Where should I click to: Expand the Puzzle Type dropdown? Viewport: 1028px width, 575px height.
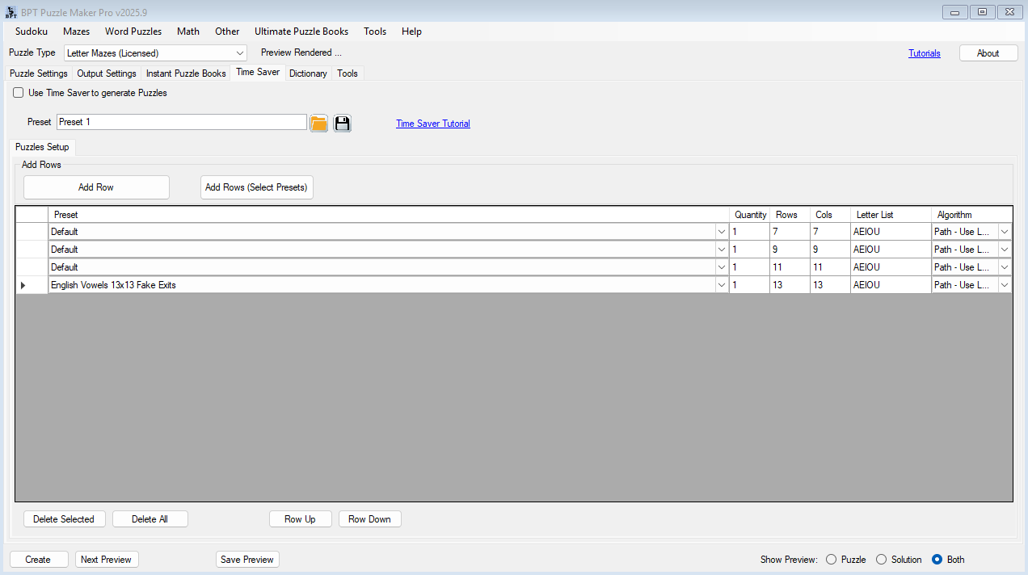240,53
